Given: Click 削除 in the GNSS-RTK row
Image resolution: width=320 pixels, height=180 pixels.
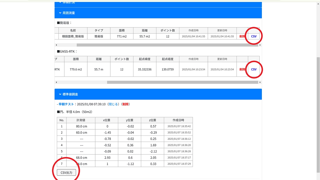Looking at the screenshot, I should coord(242,69).
